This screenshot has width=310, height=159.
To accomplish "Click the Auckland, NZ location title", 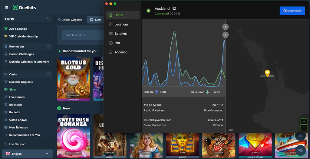I will click(x=166, y=8).
